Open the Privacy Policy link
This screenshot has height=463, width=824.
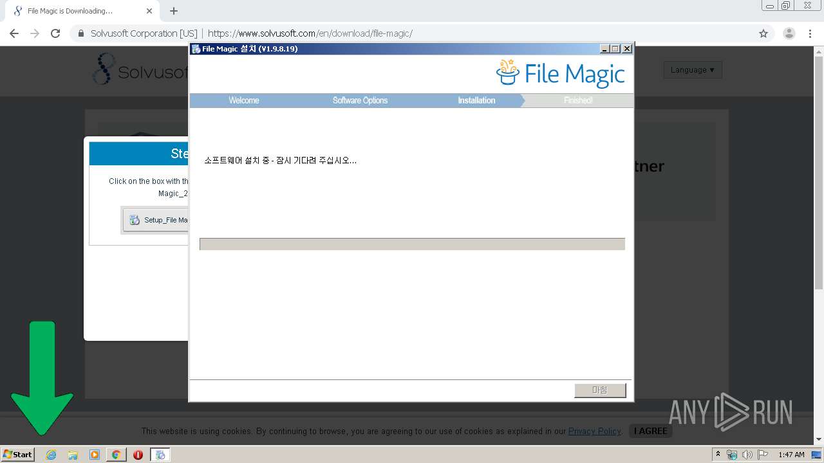594,431
